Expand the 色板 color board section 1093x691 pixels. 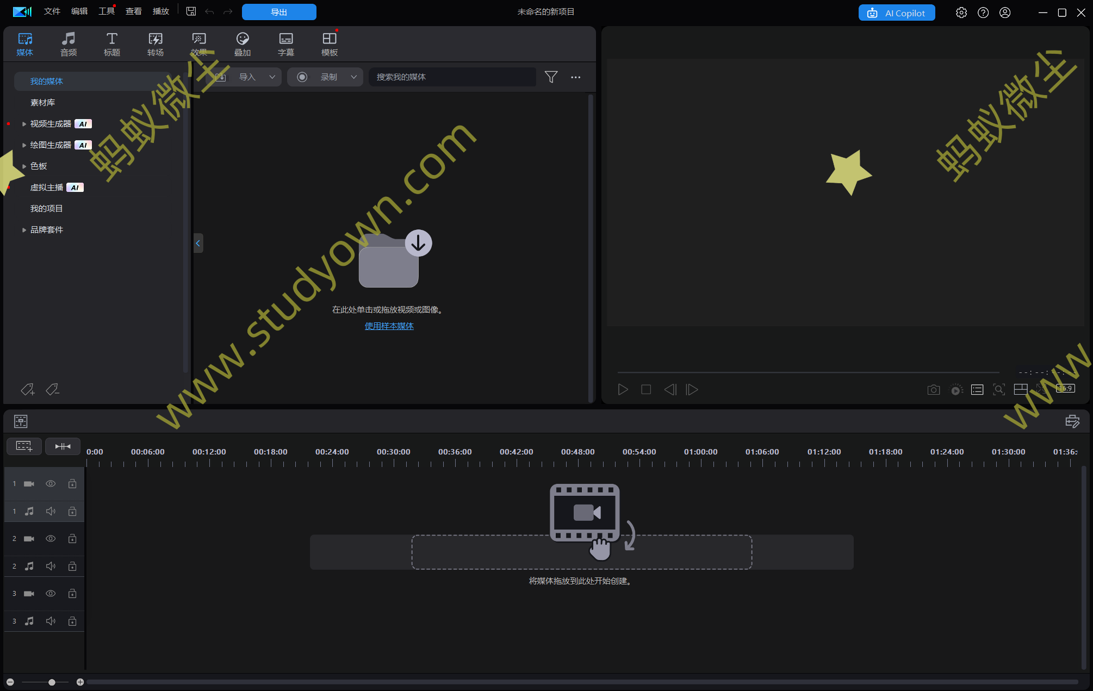point(24,166)
